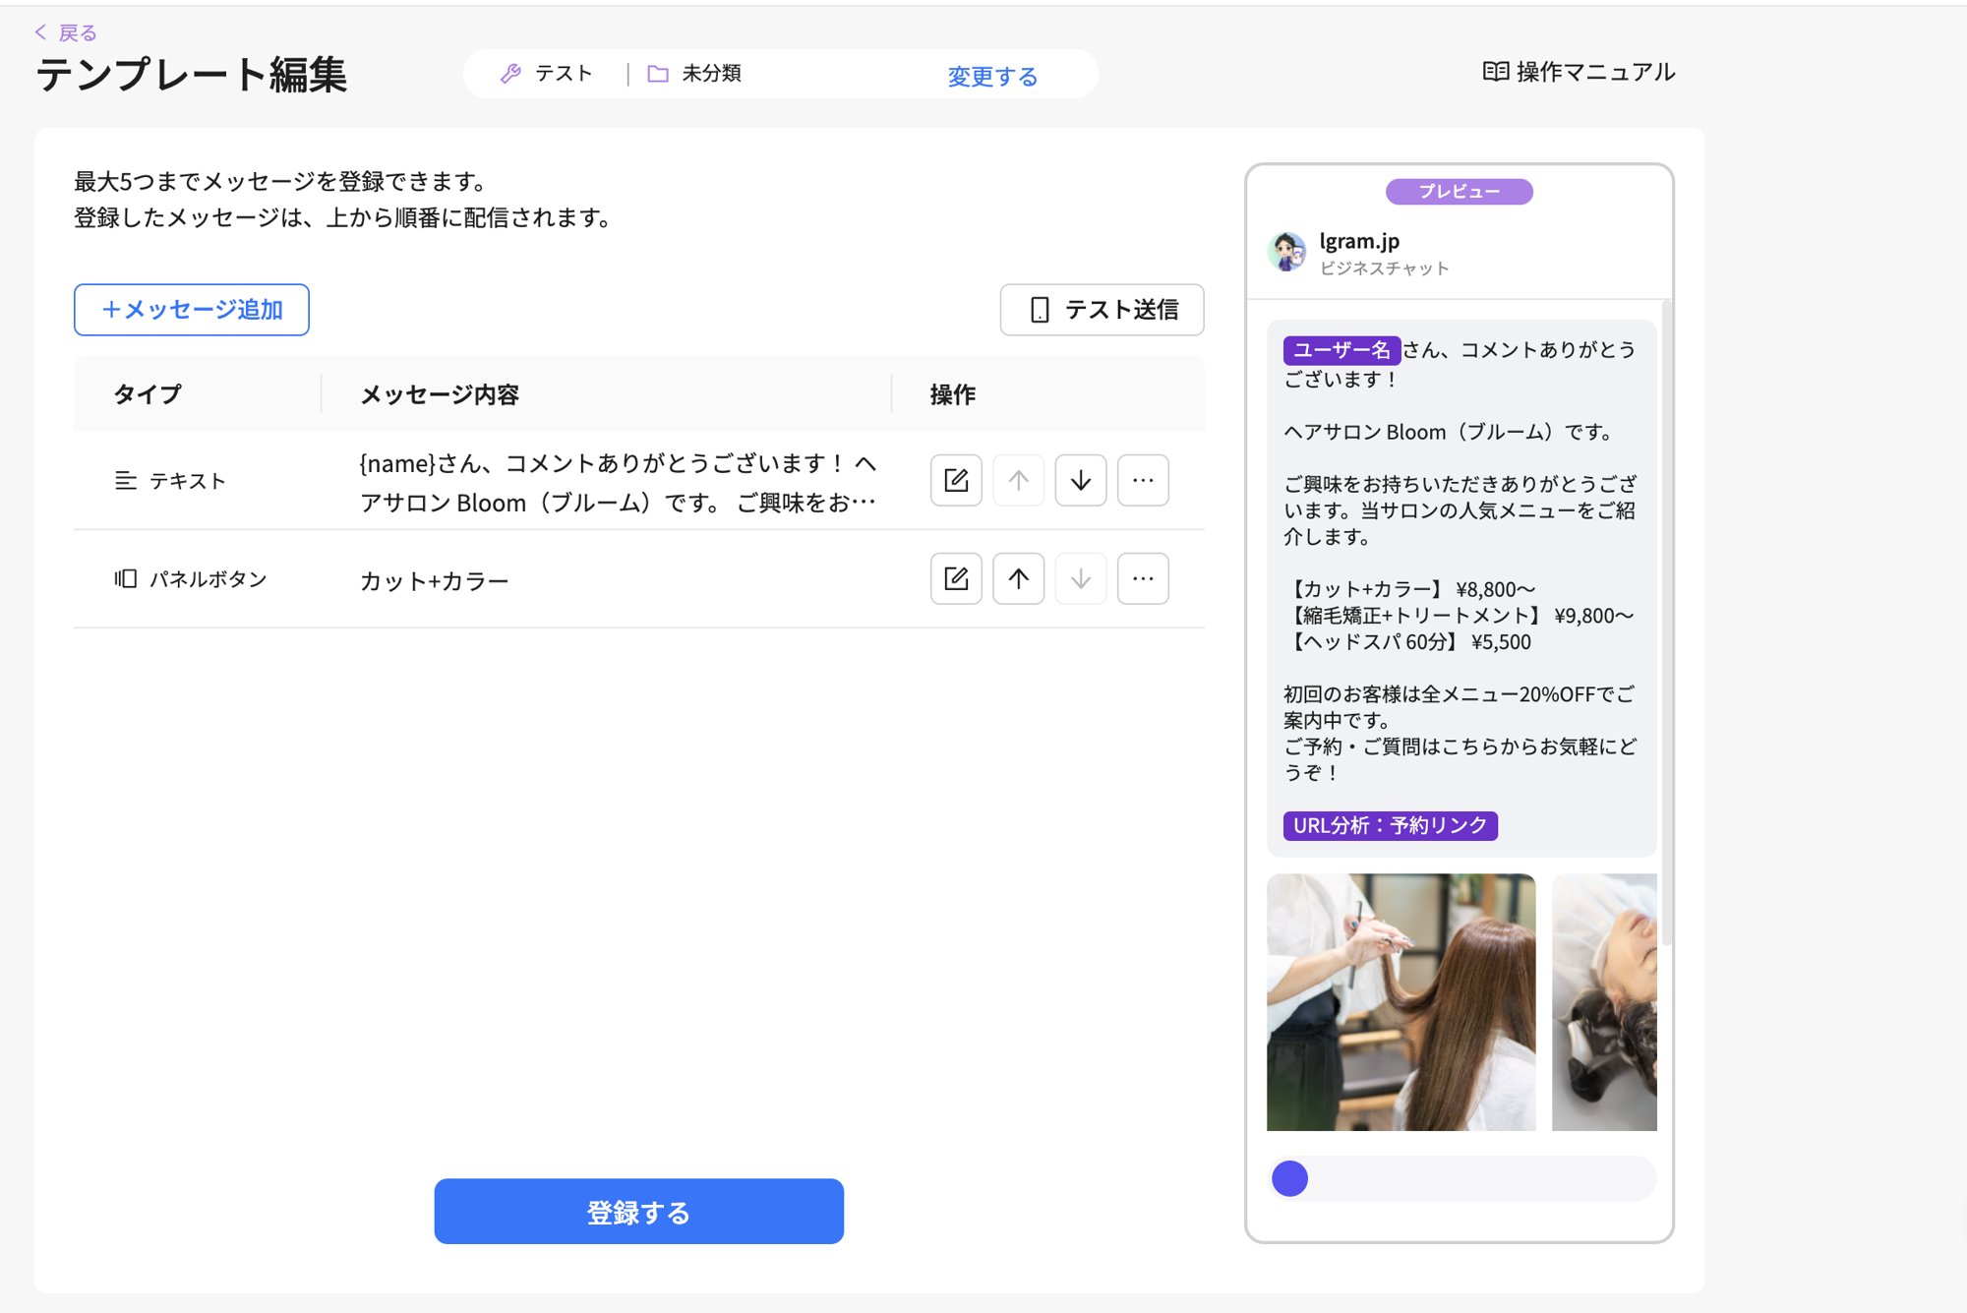The width and height of the screenshot is (1967, 1313).
Task: Click 変更する to change template settings
Action: [991, 76]
